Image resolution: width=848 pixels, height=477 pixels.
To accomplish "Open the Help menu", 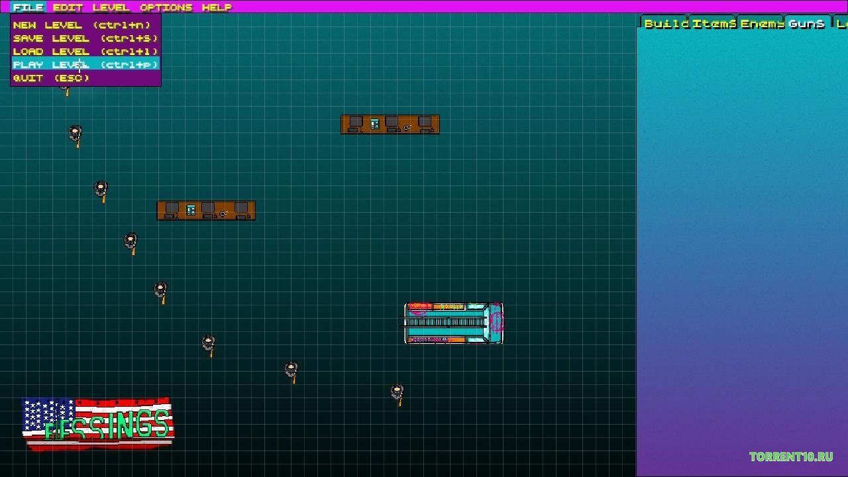I will (x=217, y=7).
